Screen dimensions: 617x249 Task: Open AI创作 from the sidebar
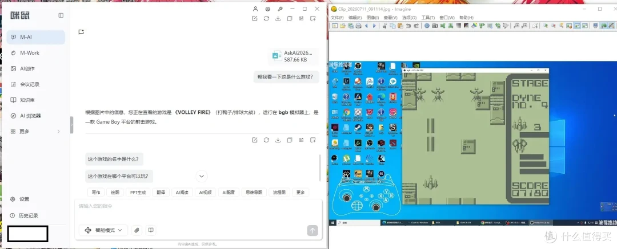(x=36, y=68)
